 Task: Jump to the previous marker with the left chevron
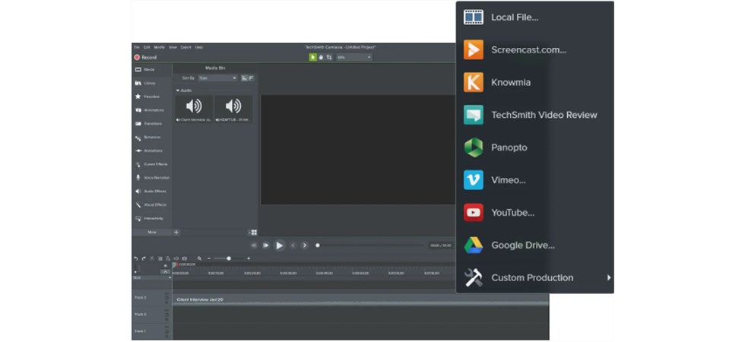pyautogui.click(x=293, y=245)
